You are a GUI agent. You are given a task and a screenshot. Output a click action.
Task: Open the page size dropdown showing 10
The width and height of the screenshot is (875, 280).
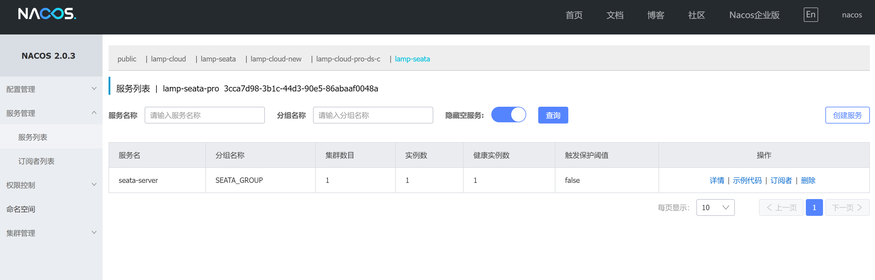715,207
